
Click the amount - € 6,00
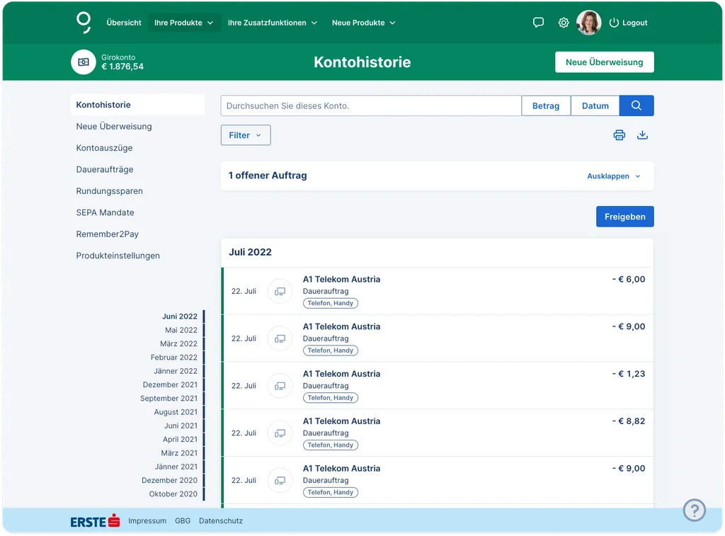pos(629,280)
